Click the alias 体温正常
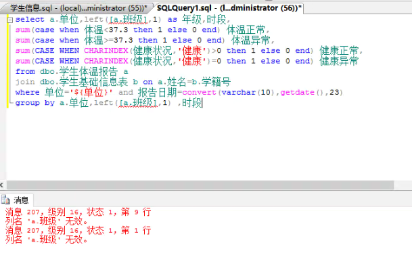The width and height of the screenshot is (412, 272). click(246, 30)
